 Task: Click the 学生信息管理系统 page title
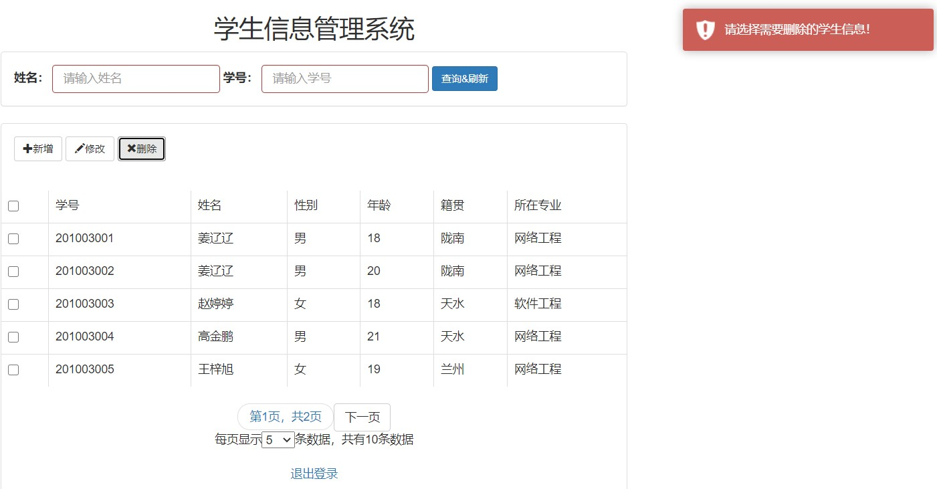click(x=314, y=29)
